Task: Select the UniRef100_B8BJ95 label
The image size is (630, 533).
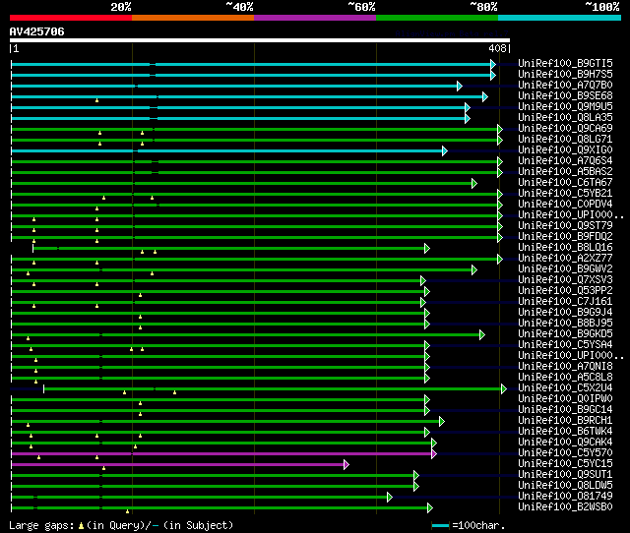Action: [565, 324]
